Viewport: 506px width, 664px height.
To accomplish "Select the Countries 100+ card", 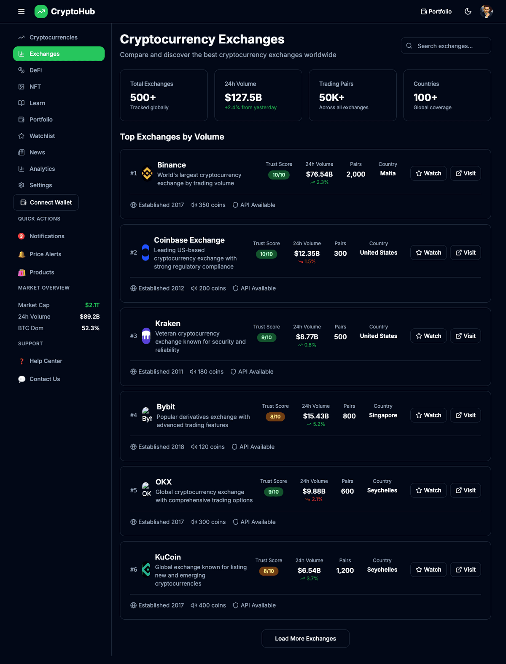I will [447, 95].
